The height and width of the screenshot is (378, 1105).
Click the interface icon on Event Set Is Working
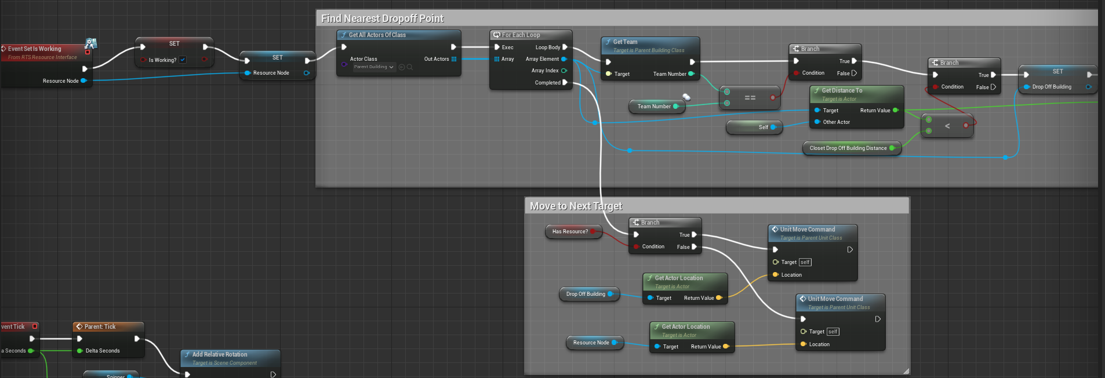[x=90, y=43]
